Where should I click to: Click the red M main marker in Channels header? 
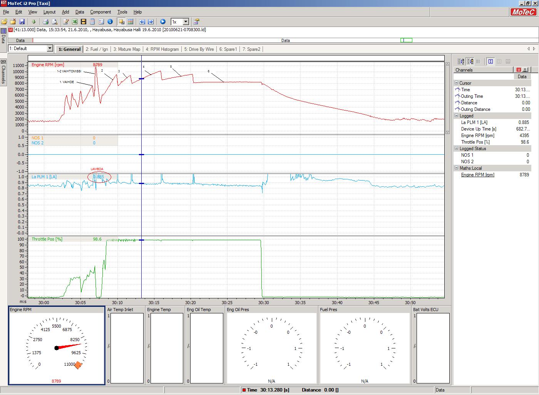point(519,70)
